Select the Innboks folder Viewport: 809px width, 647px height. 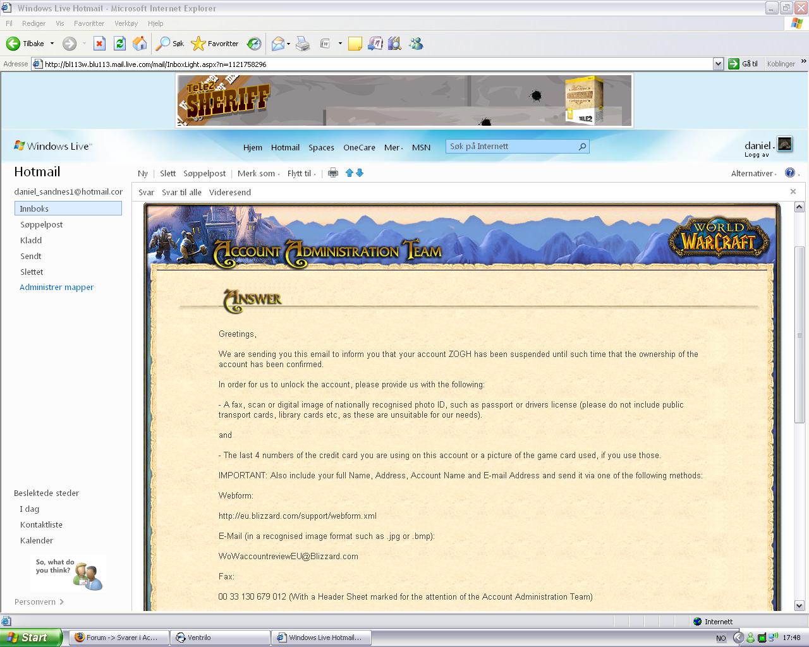tap(68, 209)
